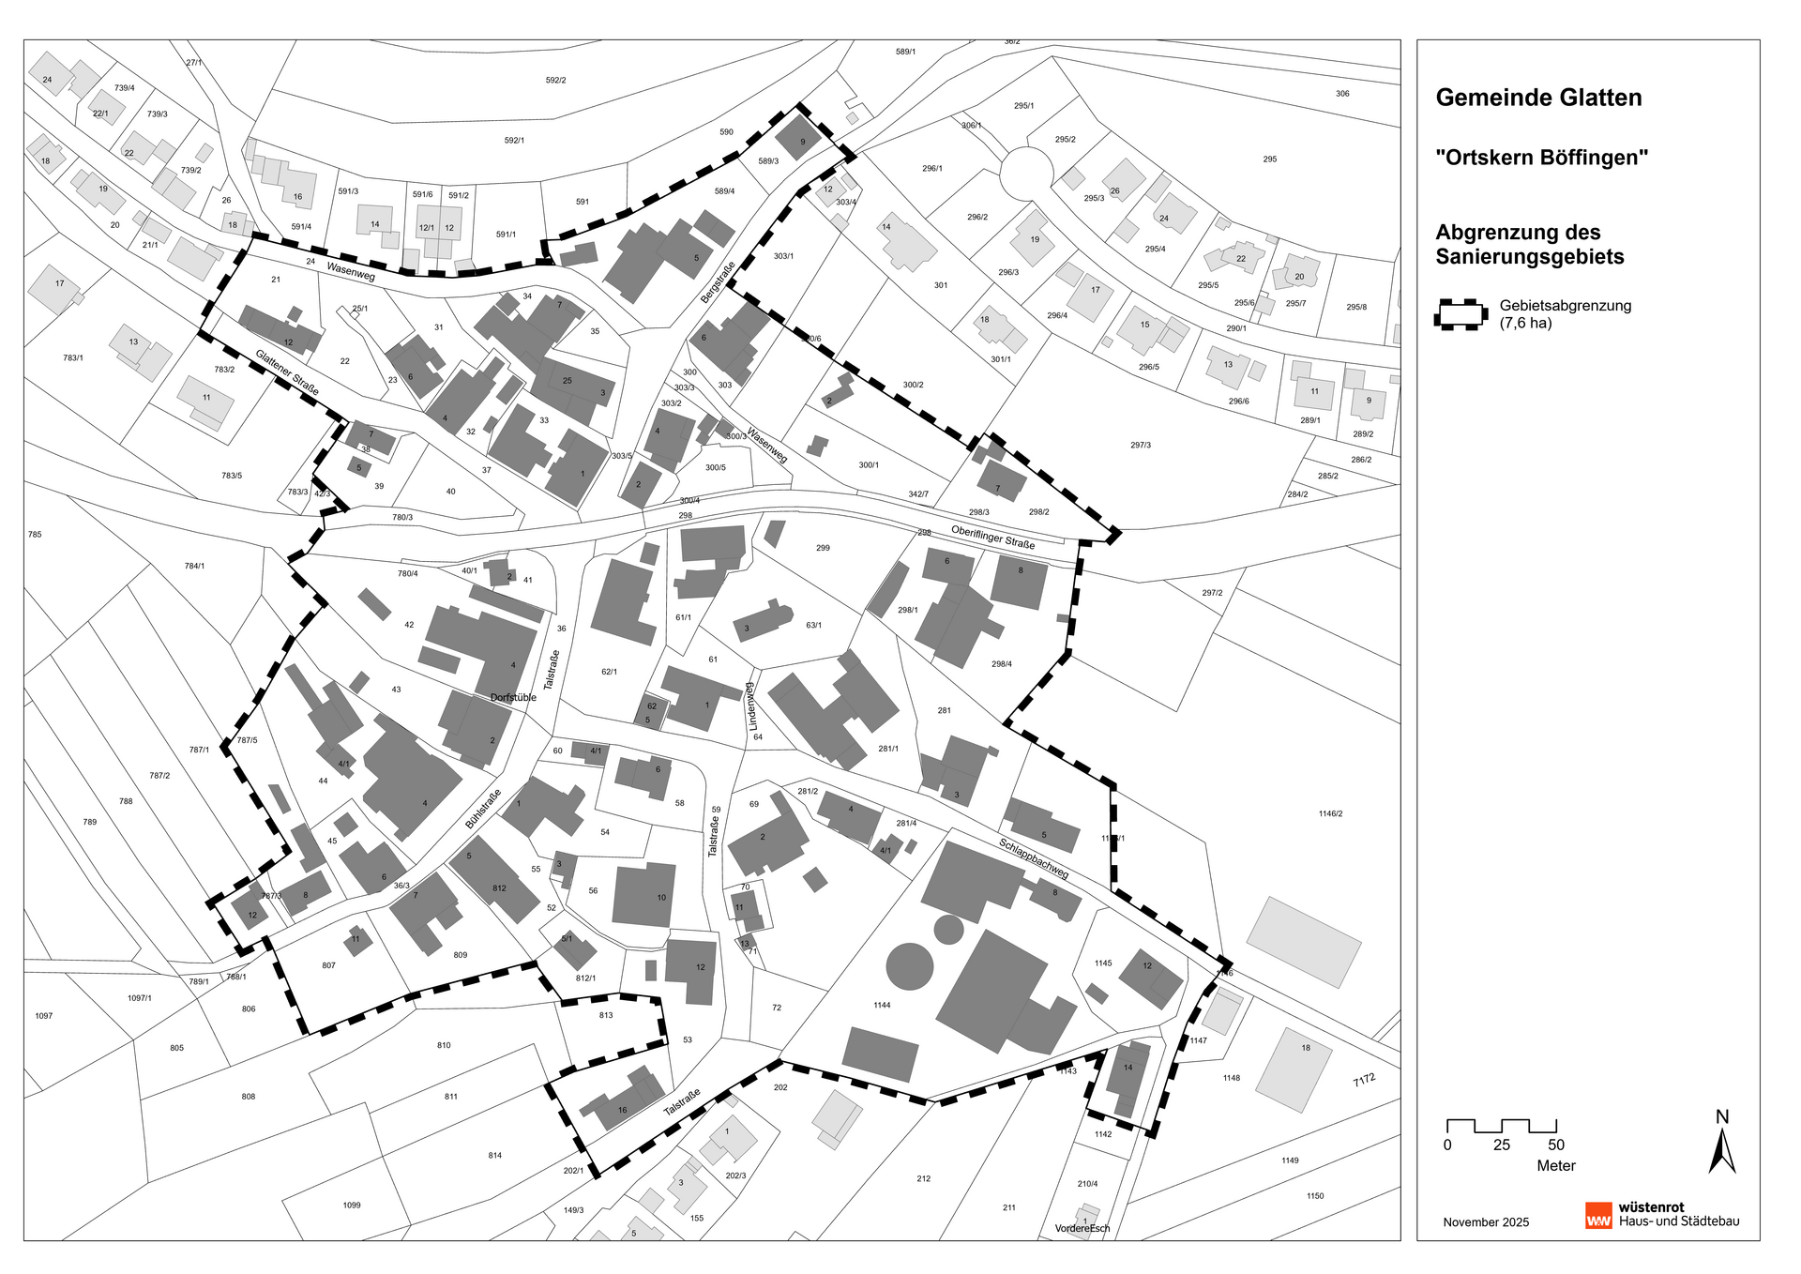The width and height of the screenshot is (1801, 1274).
Task: Click the 'November 2025' date text
Action: click(1485, 1221)
